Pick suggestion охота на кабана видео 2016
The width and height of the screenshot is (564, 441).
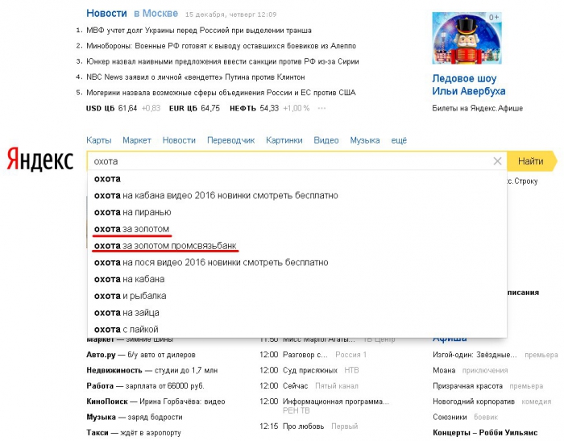pos(297,195)
